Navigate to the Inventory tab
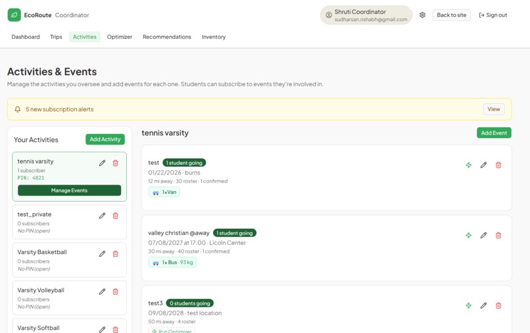 (x=214, y=37)
